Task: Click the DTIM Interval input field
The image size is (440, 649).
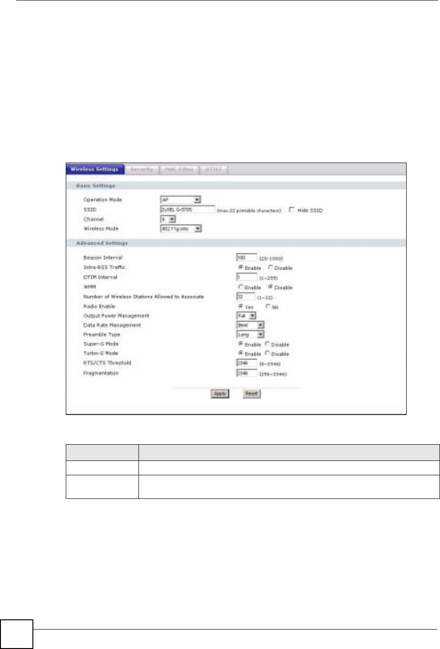Action: tap(246, 277)
